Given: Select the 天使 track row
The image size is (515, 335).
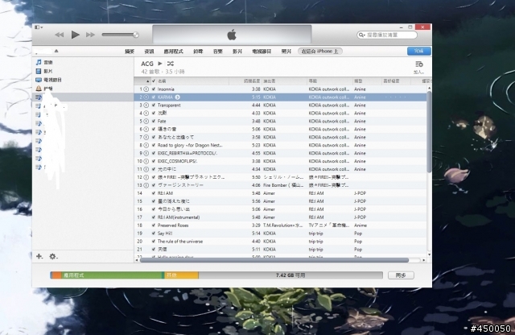Looking at the screenshot, I should pyautogui.click(x=281, y=249).
